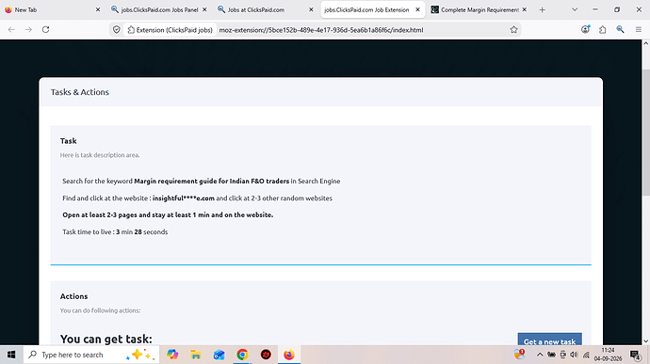Click scrollbar down arrow
The image size is (650, 364).
click(646, 341)
